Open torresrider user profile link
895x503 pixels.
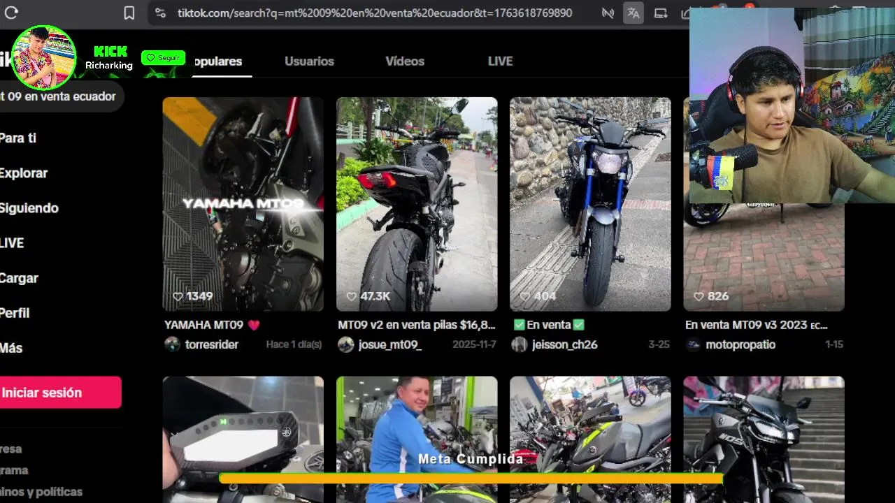(x=212, y=344)
